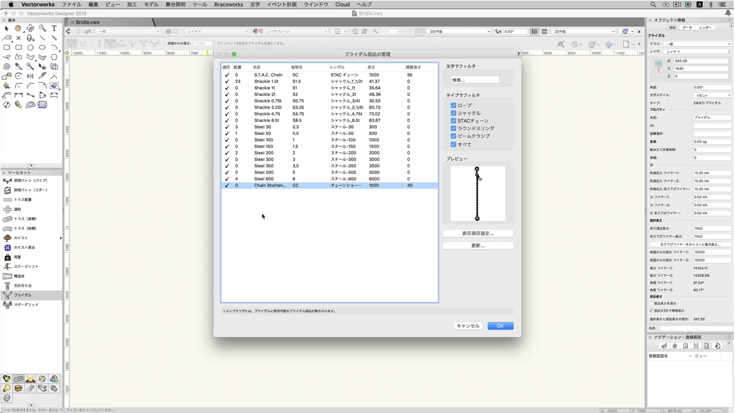Open the 舞台照明 menu
The width and height of the screenshot is (735, 413).
point(175,4)
